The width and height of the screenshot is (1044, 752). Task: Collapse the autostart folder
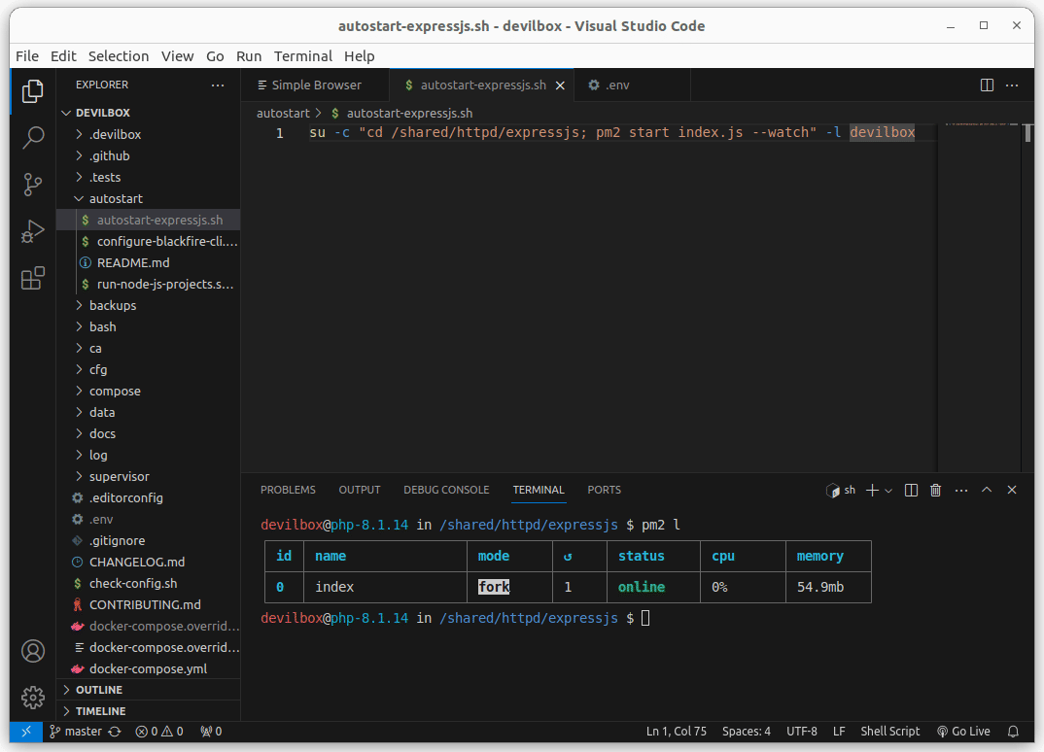pos(115,198)
